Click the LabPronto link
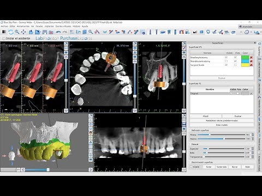This screenshot has height=196, width=262. 47,38
